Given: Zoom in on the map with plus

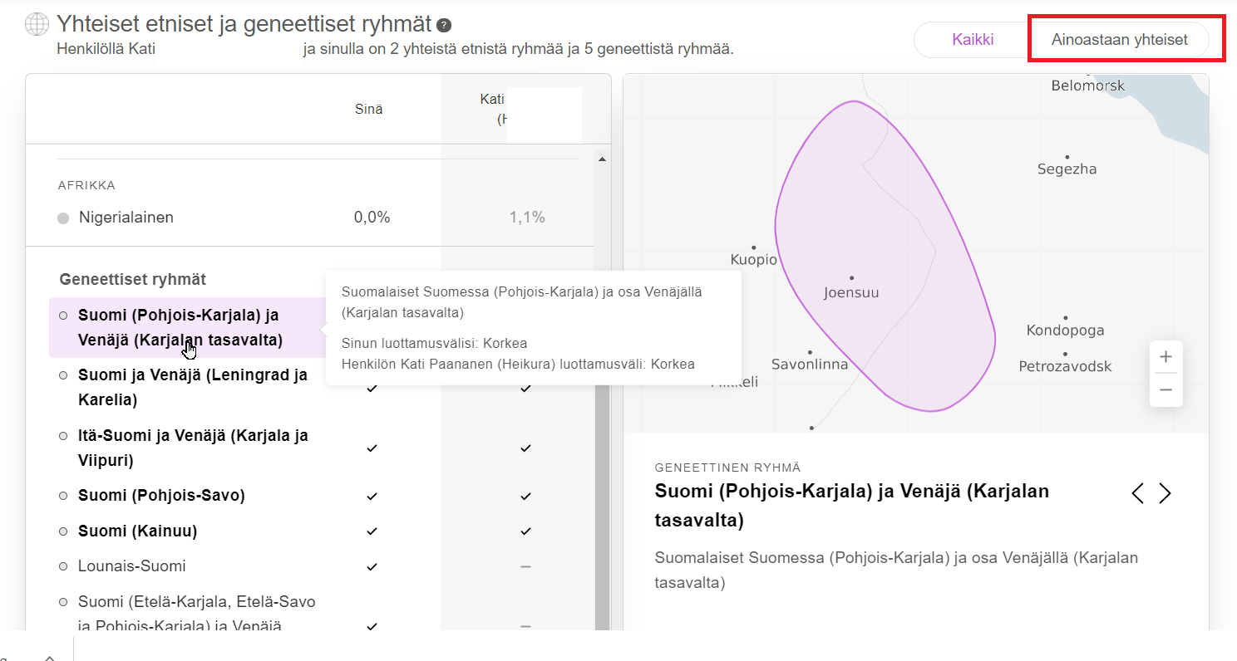Looking at the screenshot, I should click(1166, 357).
